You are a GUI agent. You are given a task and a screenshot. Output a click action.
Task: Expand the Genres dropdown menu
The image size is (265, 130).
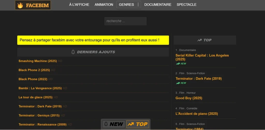(127, 5)
